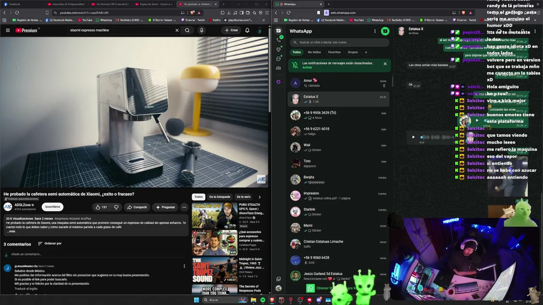The width and height of the screenshot is (543, 305).
Task: Open Cristian Estatuas Limache chat
Action: [339, 244]
